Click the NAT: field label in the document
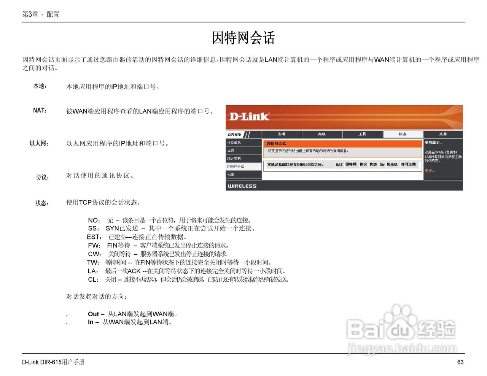This screenshot has height=376, width=487. coord(40,111)
